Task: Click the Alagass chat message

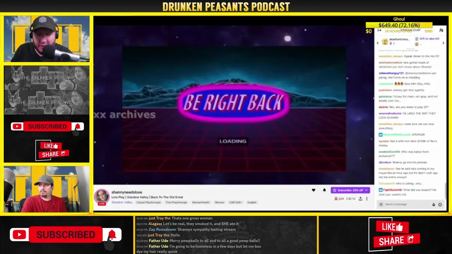Action: coord(188,224)
